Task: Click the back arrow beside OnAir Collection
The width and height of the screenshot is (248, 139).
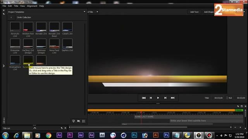Action: (11, 17)
